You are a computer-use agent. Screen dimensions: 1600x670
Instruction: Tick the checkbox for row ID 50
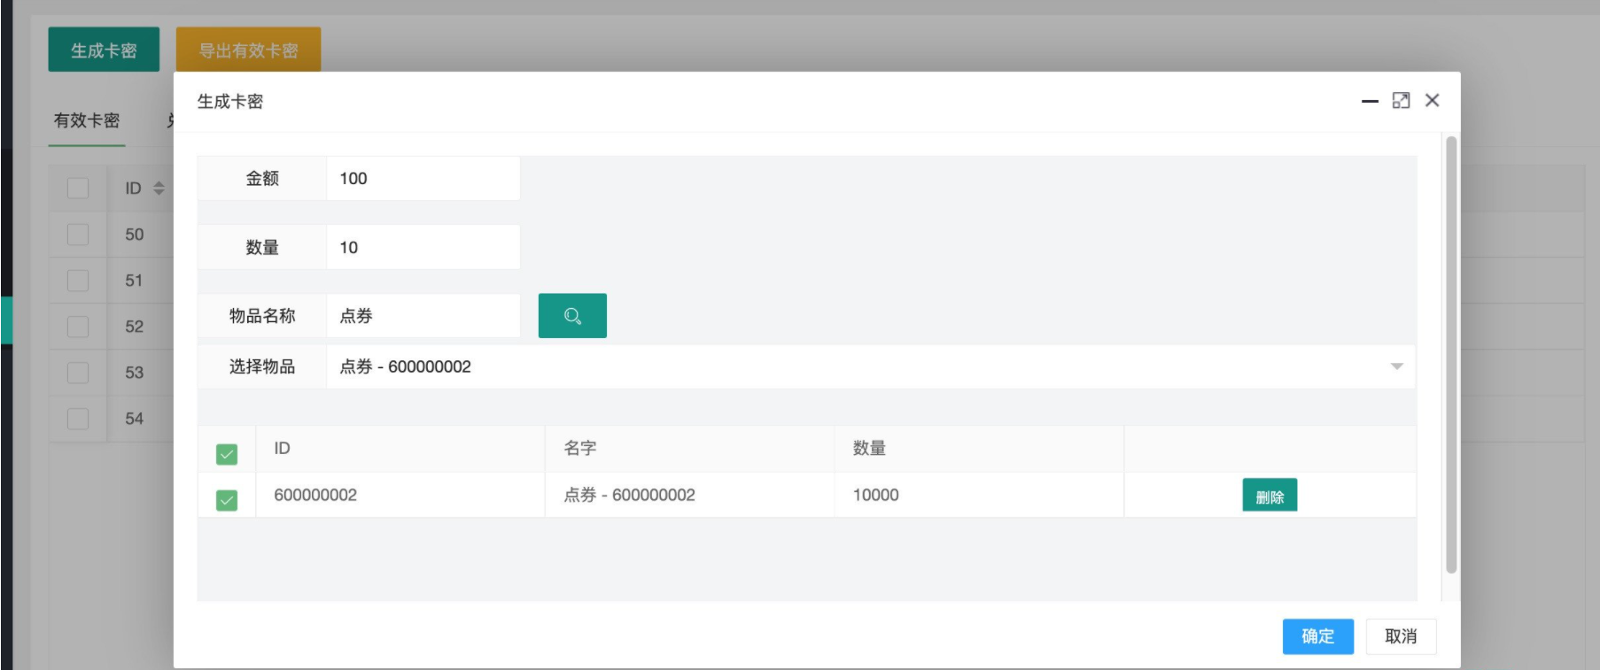click(x=78, y=235)
